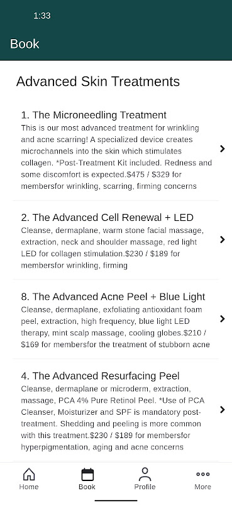This screenshot has height=505, width=232.
Task: Tap the Home house icon
Action: 29,475
